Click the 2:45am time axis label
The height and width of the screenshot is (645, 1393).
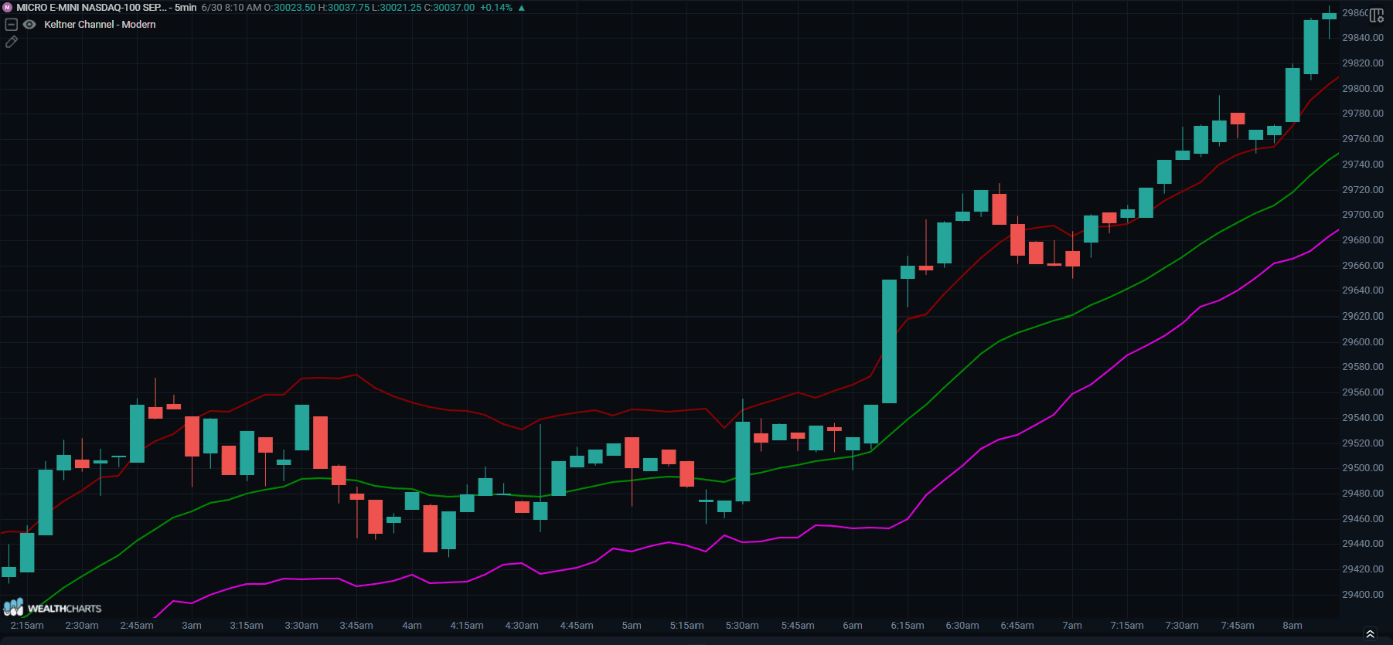click(137, 626)
